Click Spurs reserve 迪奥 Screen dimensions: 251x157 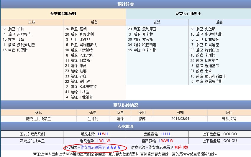[83, 76]
